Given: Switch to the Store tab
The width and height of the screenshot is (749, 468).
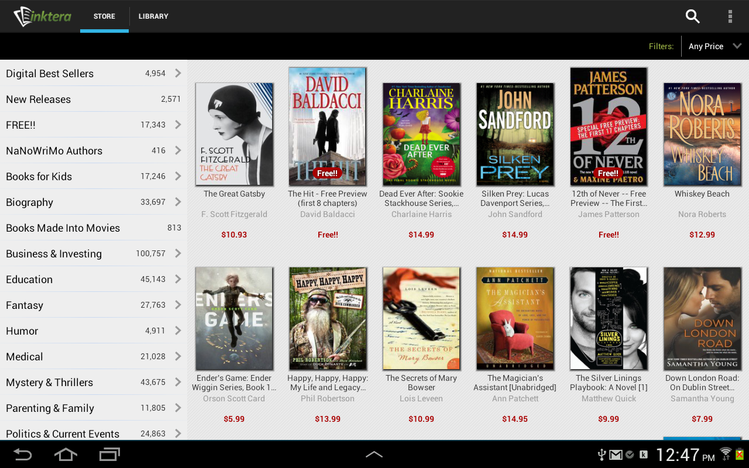Looking at the screenshot, I should 104,16.
